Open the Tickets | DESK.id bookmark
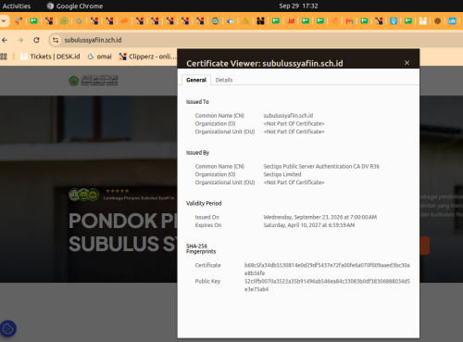 pyautogui.click(x=50, y=57)
